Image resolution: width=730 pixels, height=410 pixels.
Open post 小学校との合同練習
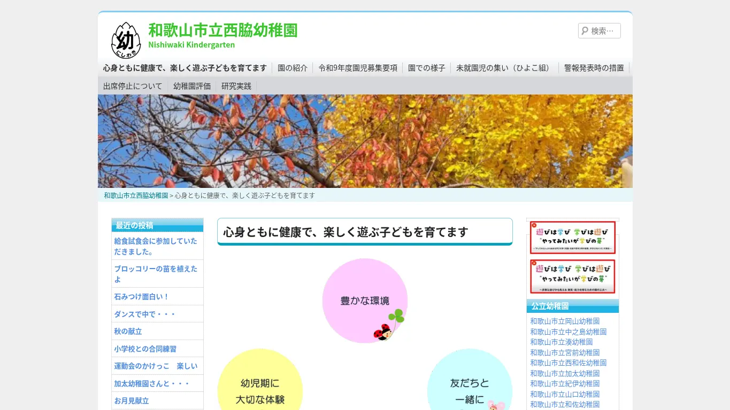pos(145,349)
